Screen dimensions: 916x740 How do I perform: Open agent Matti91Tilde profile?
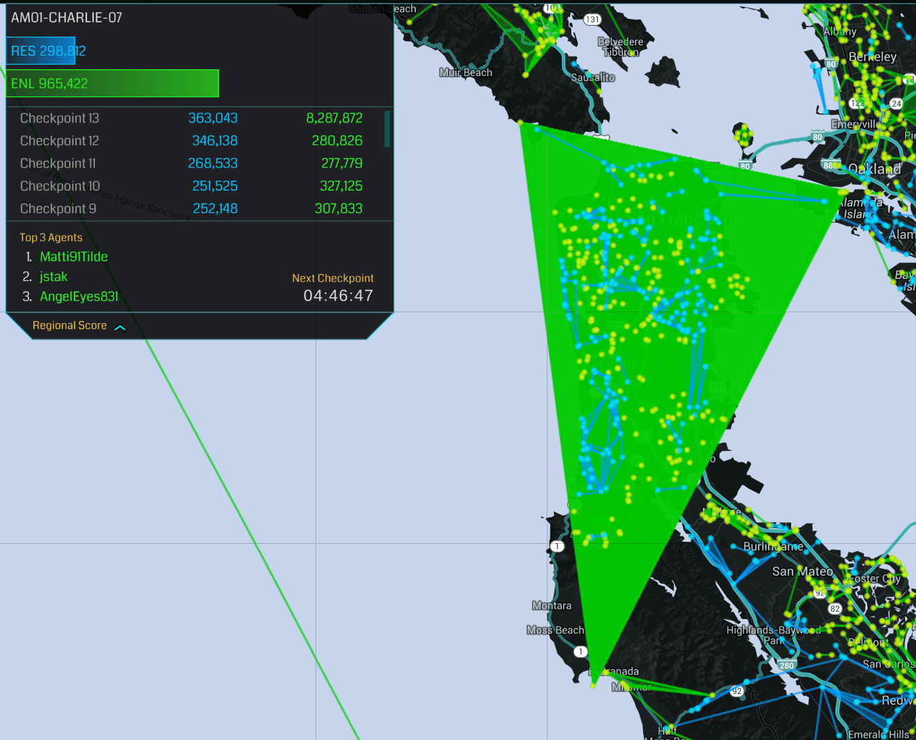click(73, 257)
